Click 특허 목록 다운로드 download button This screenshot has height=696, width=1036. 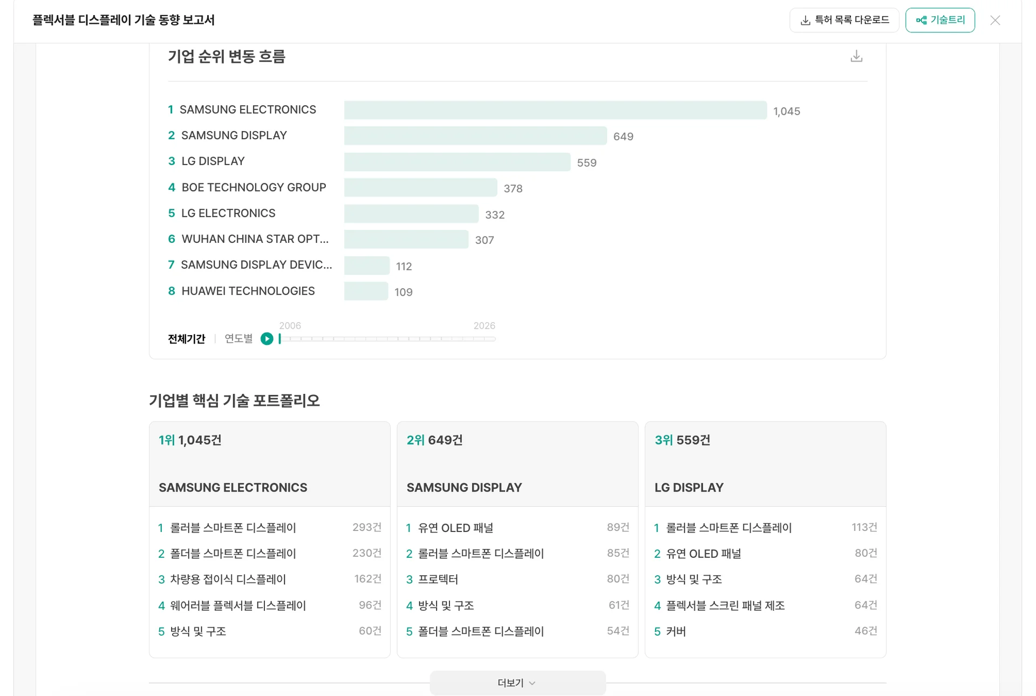tap(844, 20)
